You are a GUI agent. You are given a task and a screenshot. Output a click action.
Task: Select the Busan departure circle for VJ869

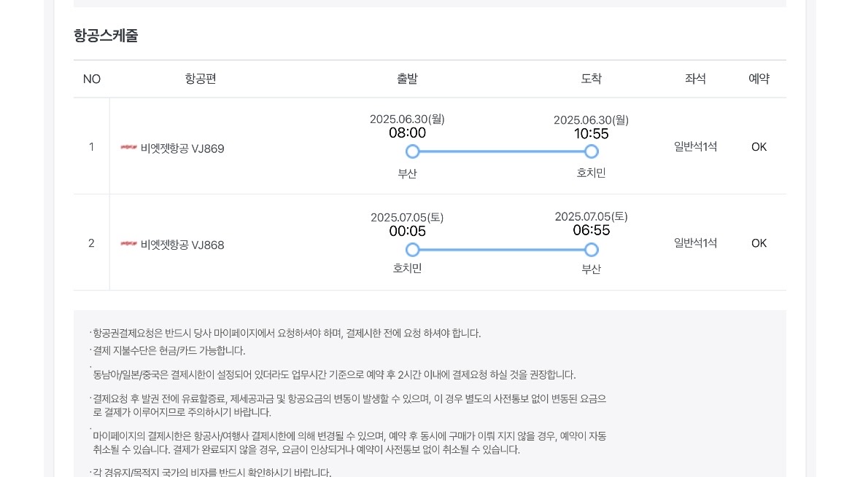(x=413, y=151)
